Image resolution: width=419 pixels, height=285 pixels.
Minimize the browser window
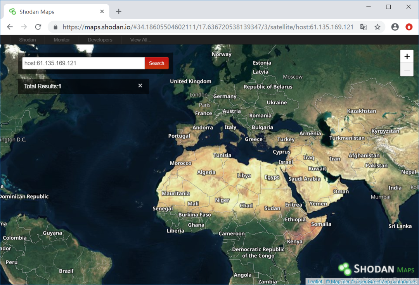pyautogui.click(x=369, y=7)
